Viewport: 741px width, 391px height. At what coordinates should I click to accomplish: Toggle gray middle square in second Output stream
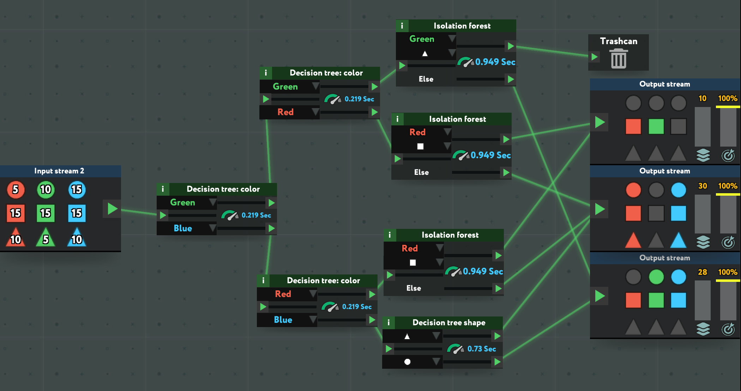point(656,213)
